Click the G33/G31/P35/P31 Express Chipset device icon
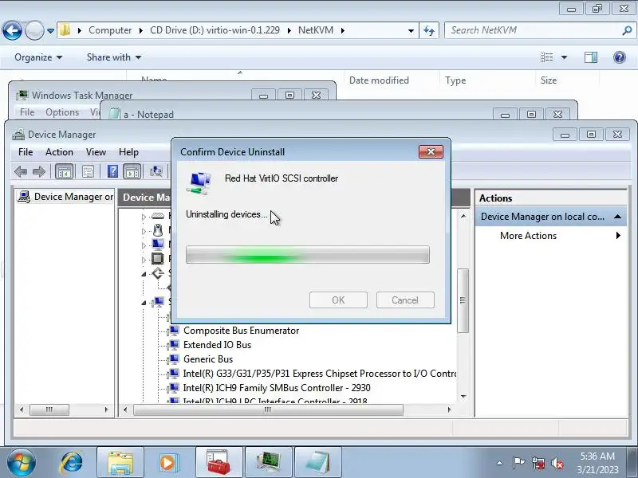Image resolution: width=638 pixels, height=478 pixels. pyautogui.click(x=174, y=374)
